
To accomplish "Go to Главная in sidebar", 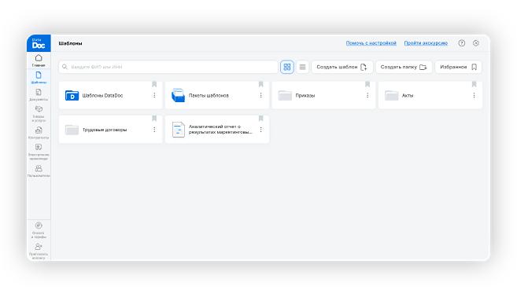I will 39,61.
